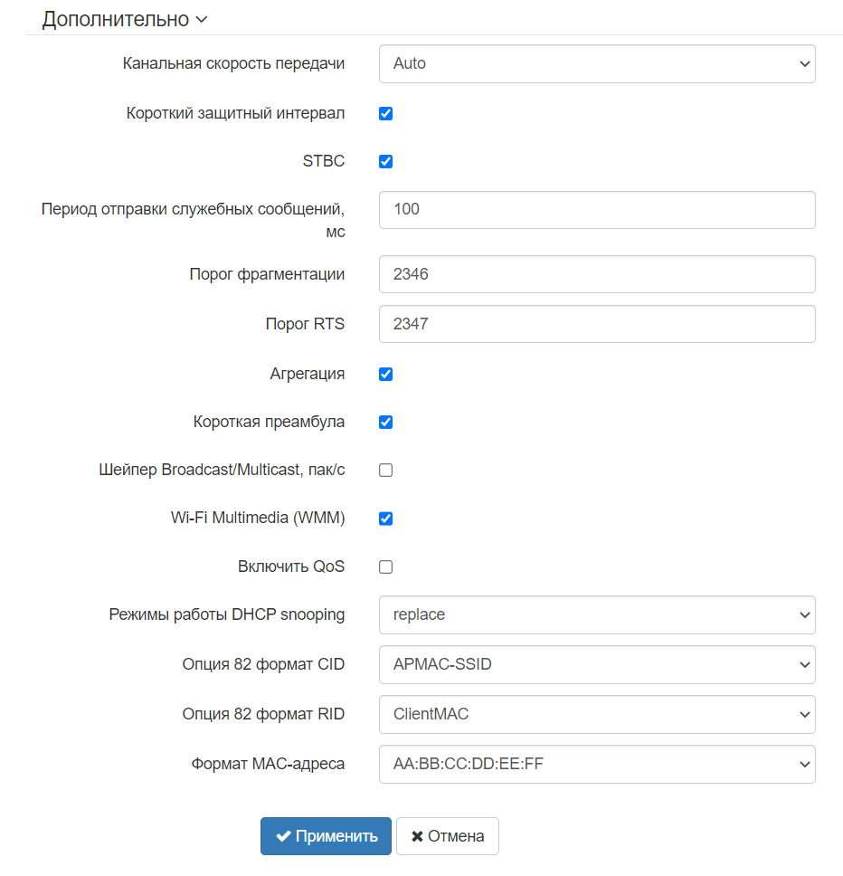
Task: Open the Опция 82 формат RID dropdown
Action: tap(597, 715)
